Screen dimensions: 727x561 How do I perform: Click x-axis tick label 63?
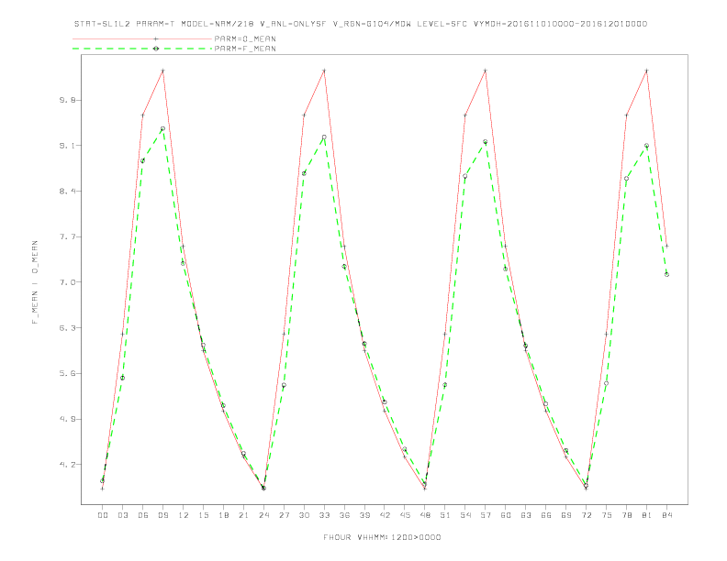(526, 515)
